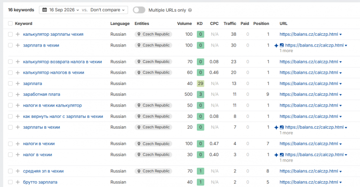
Task: Expand URL dropdown arrow for калькулятор налогов в чехии
Action: tap(340, 73)
